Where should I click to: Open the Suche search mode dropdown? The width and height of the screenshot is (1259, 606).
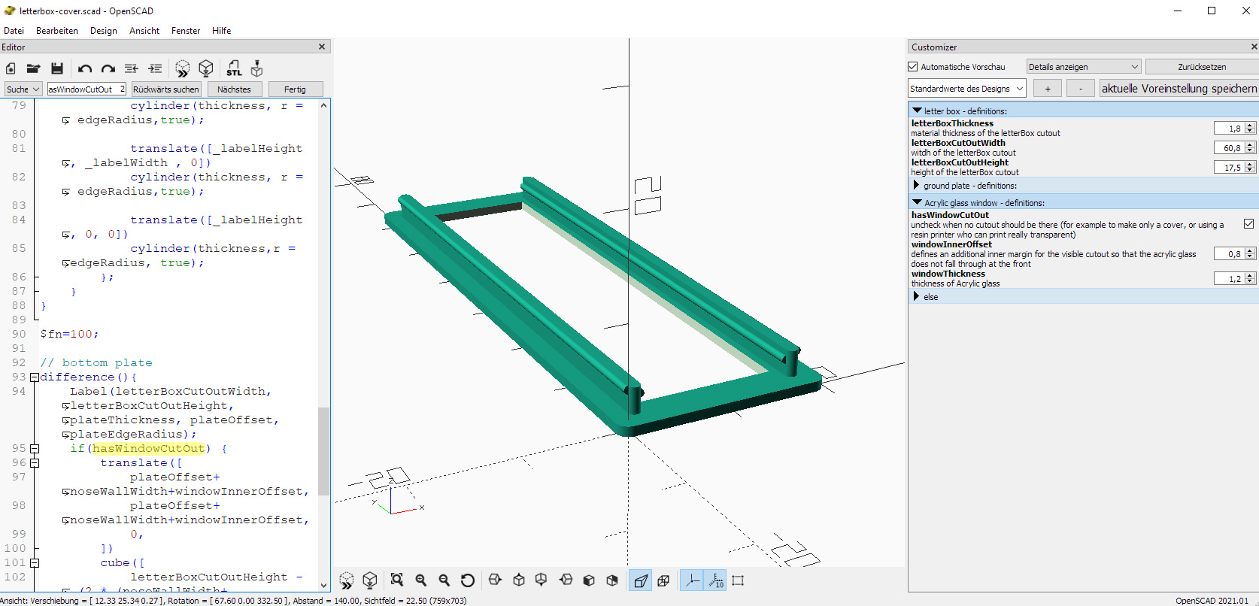pos(23,89)
